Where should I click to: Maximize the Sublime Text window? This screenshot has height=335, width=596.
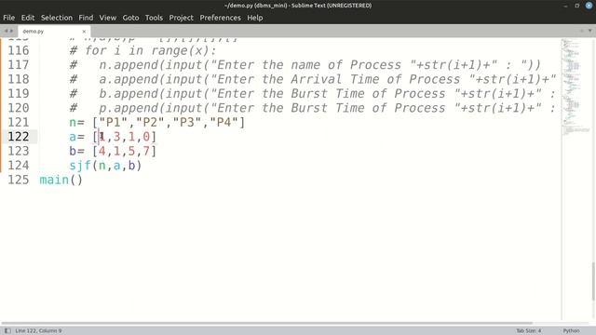pos(577,6)
